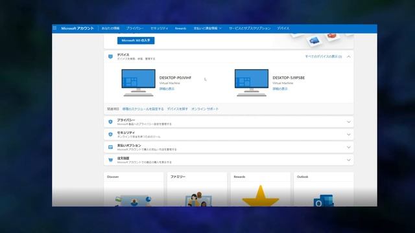Expand the プライバシー section chevron
This screenshot has height=233, width=415.
[x=349, y=122]
